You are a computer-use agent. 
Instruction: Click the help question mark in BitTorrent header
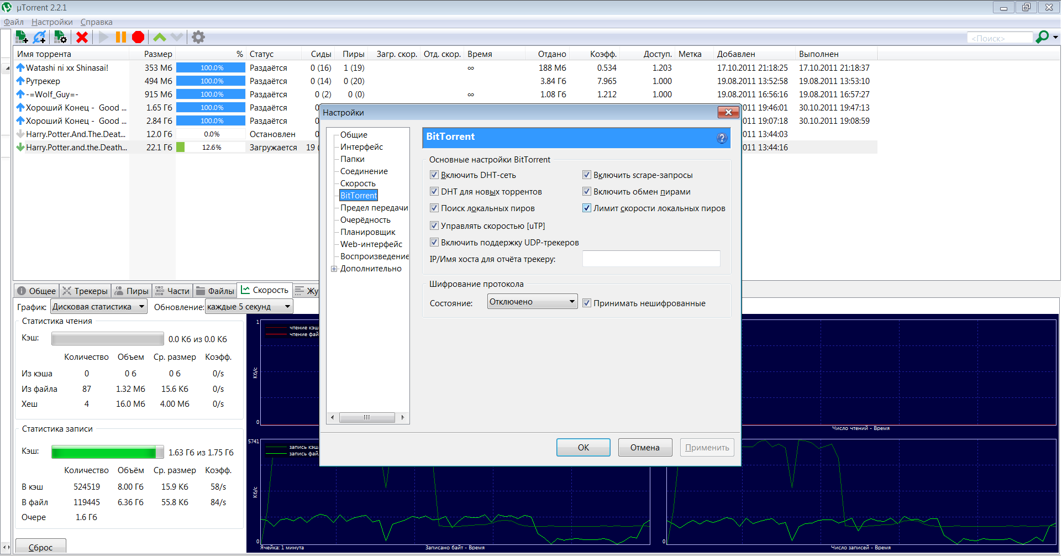[x=722, y=138]
